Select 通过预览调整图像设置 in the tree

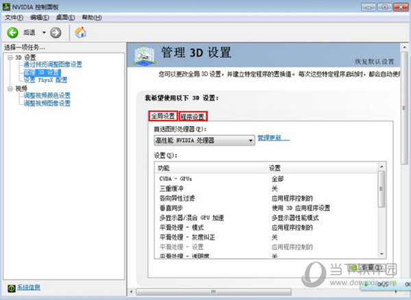click(53, 64)
